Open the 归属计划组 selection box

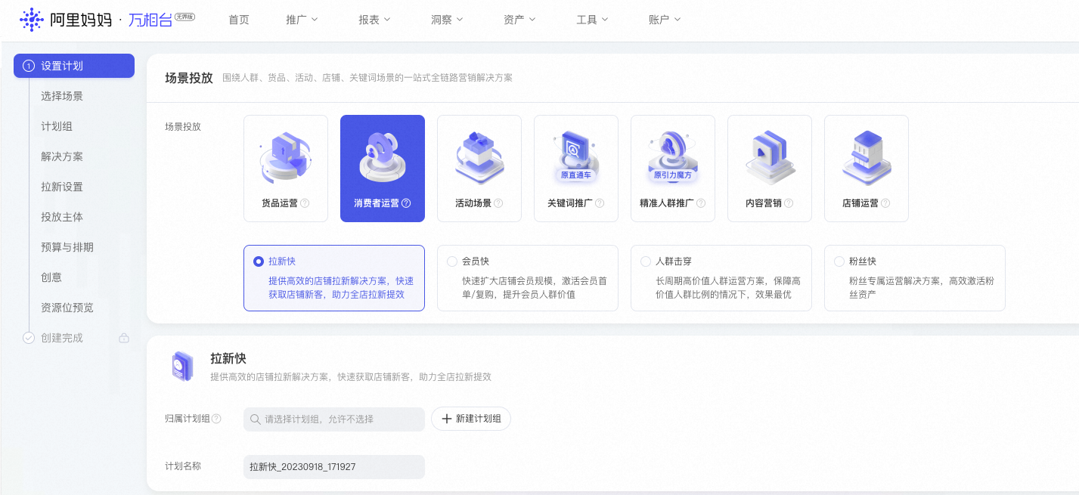(x=334, y=419)
